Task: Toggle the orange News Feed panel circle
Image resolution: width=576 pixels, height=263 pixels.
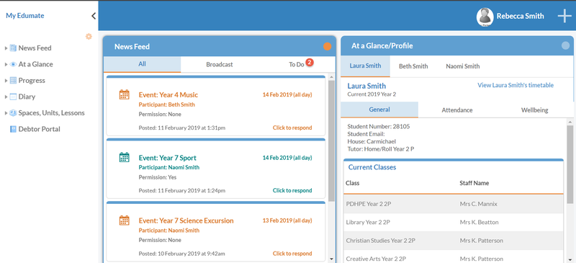Action: pos(327,46)
